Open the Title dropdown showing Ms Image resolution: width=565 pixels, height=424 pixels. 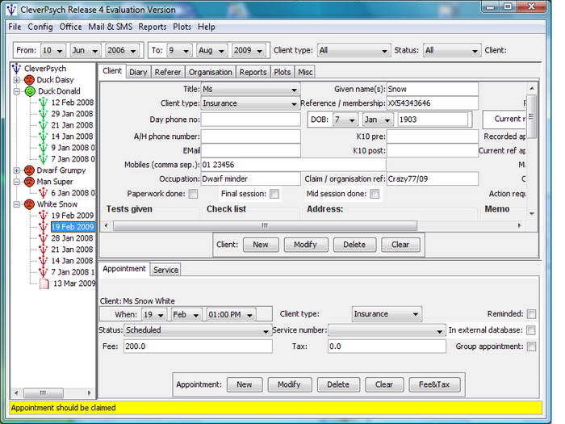[251, 90]
